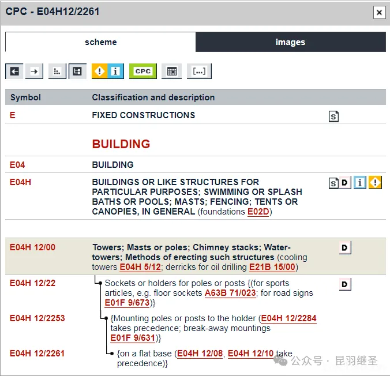This screenshot has height=376, width=390.
Task: Toggle the dots hierarchy view icon
Action: (57, 71)
